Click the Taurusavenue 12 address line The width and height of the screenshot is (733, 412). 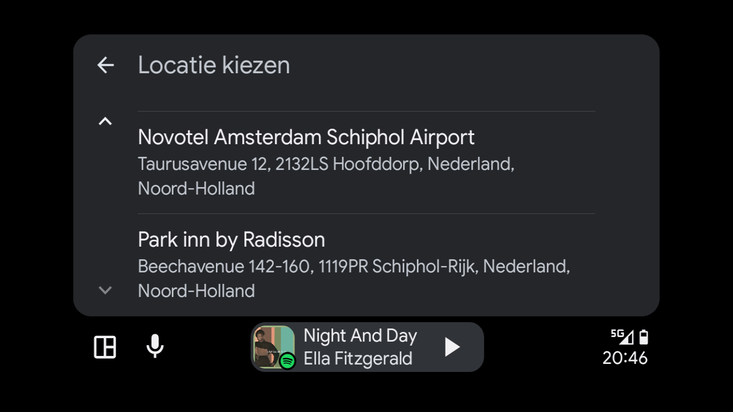coord(326,164)
